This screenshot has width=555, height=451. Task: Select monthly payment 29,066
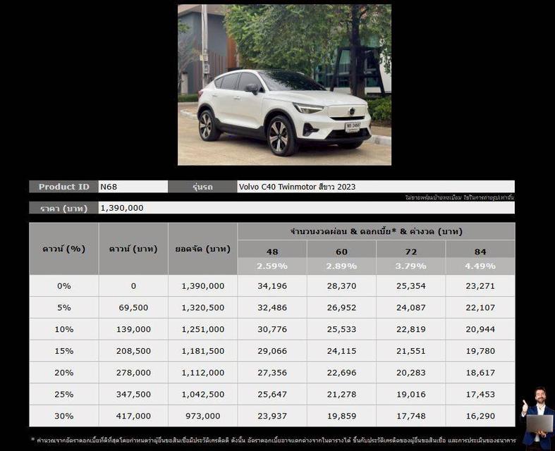[272, 351]
